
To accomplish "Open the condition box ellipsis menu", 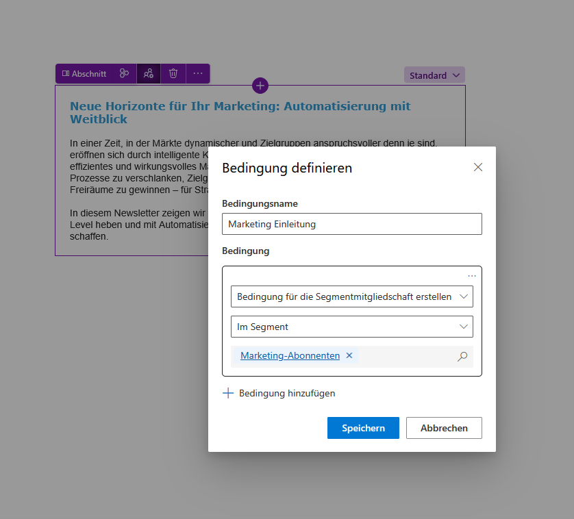I will point(472,276).
